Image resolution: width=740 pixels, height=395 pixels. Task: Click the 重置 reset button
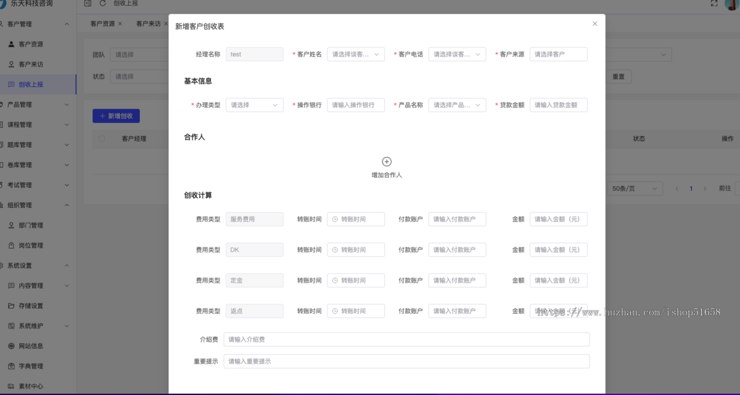tap(619, 76)
